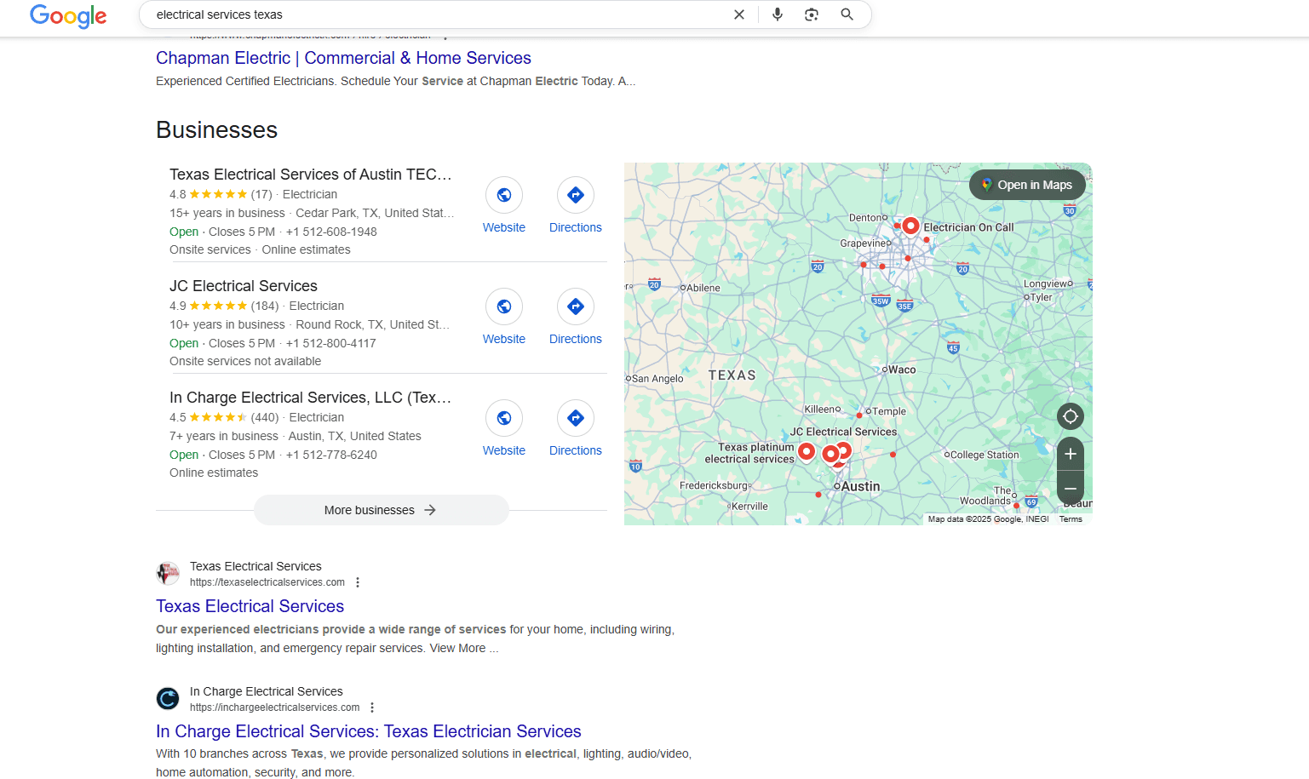This screenshot has height=779, width=1309.
Task: Click In Charge Electrical Services site favicon
Action: coord(168,699)
